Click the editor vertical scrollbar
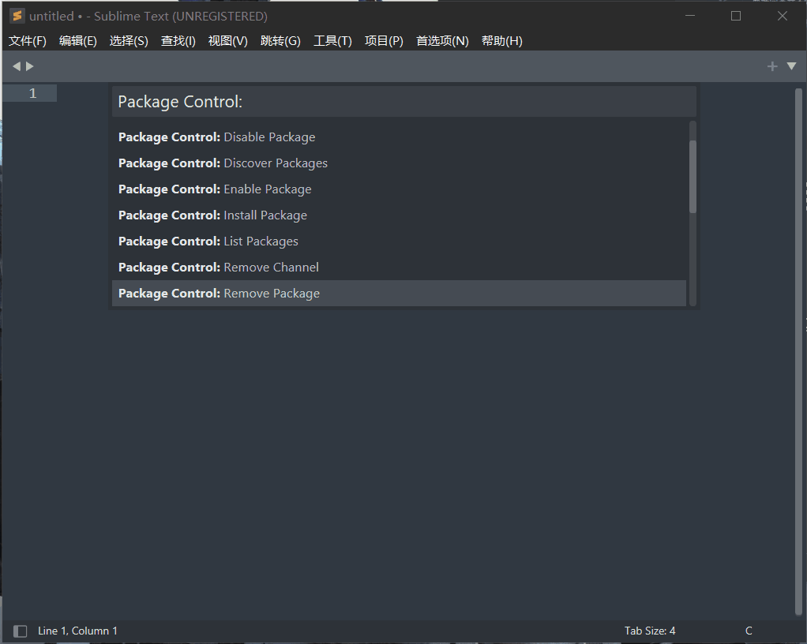 [x=798, y=352]
